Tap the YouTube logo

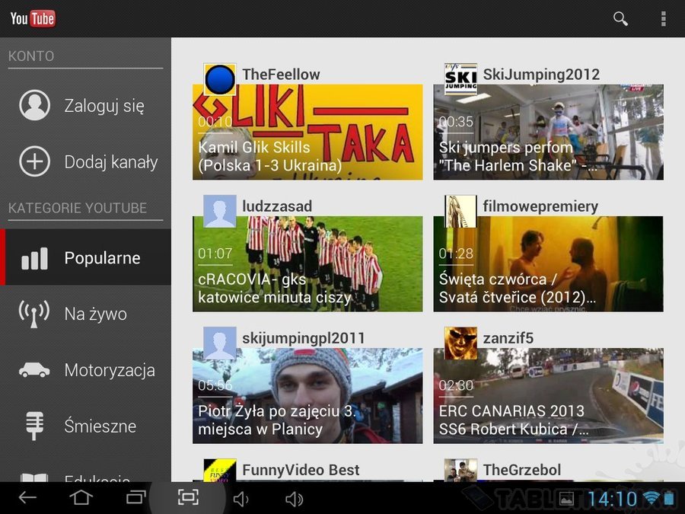click(x=33, y=18)
